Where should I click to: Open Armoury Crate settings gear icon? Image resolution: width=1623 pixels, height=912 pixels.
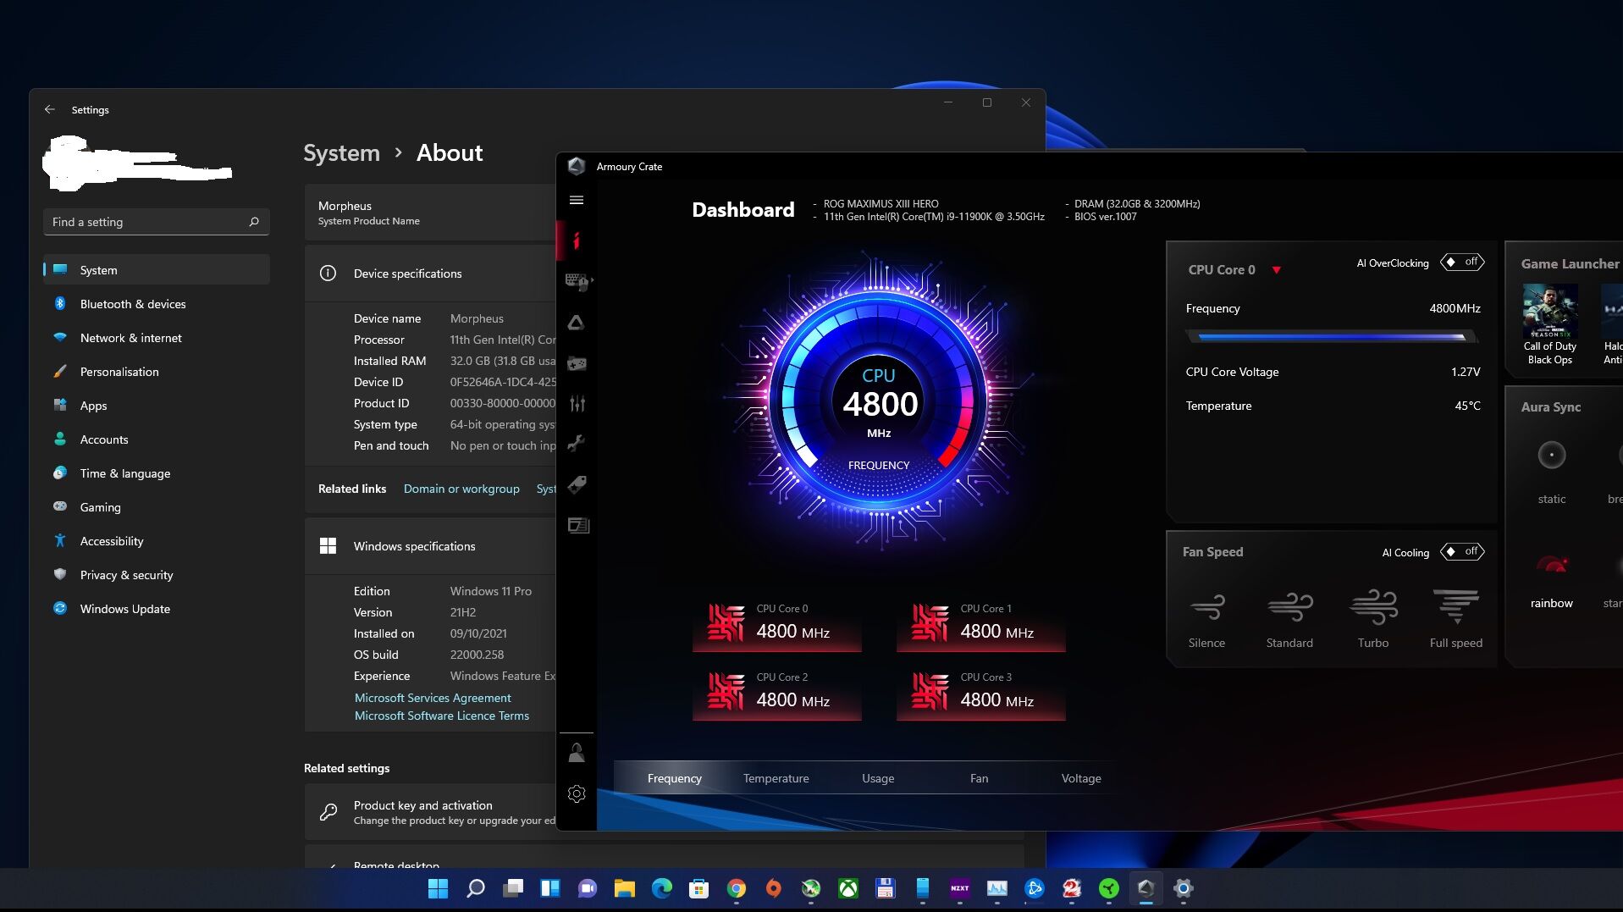577,793
